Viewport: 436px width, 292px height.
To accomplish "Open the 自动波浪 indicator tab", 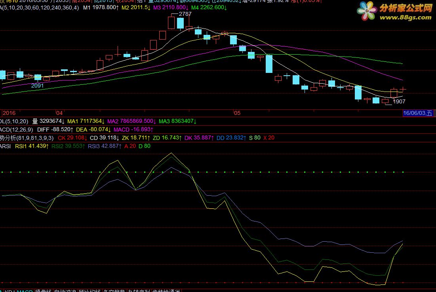I will pyautogui.click(x=65, y=290).
